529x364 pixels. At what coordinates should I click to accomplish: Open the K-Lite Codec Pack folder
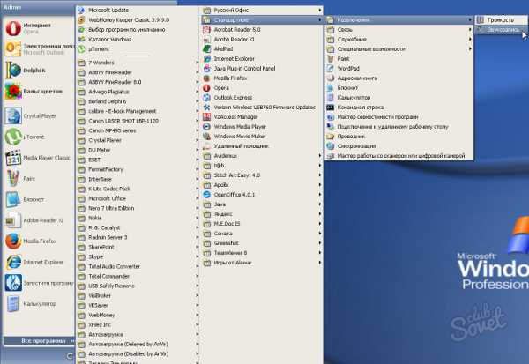pos(137,189)
